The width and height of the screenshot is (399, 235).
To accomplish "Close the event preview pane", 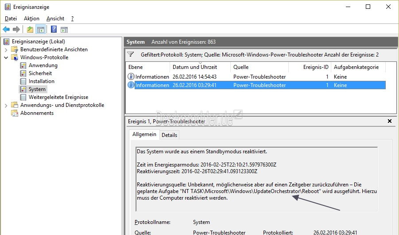I will click(x=390, y=121).
